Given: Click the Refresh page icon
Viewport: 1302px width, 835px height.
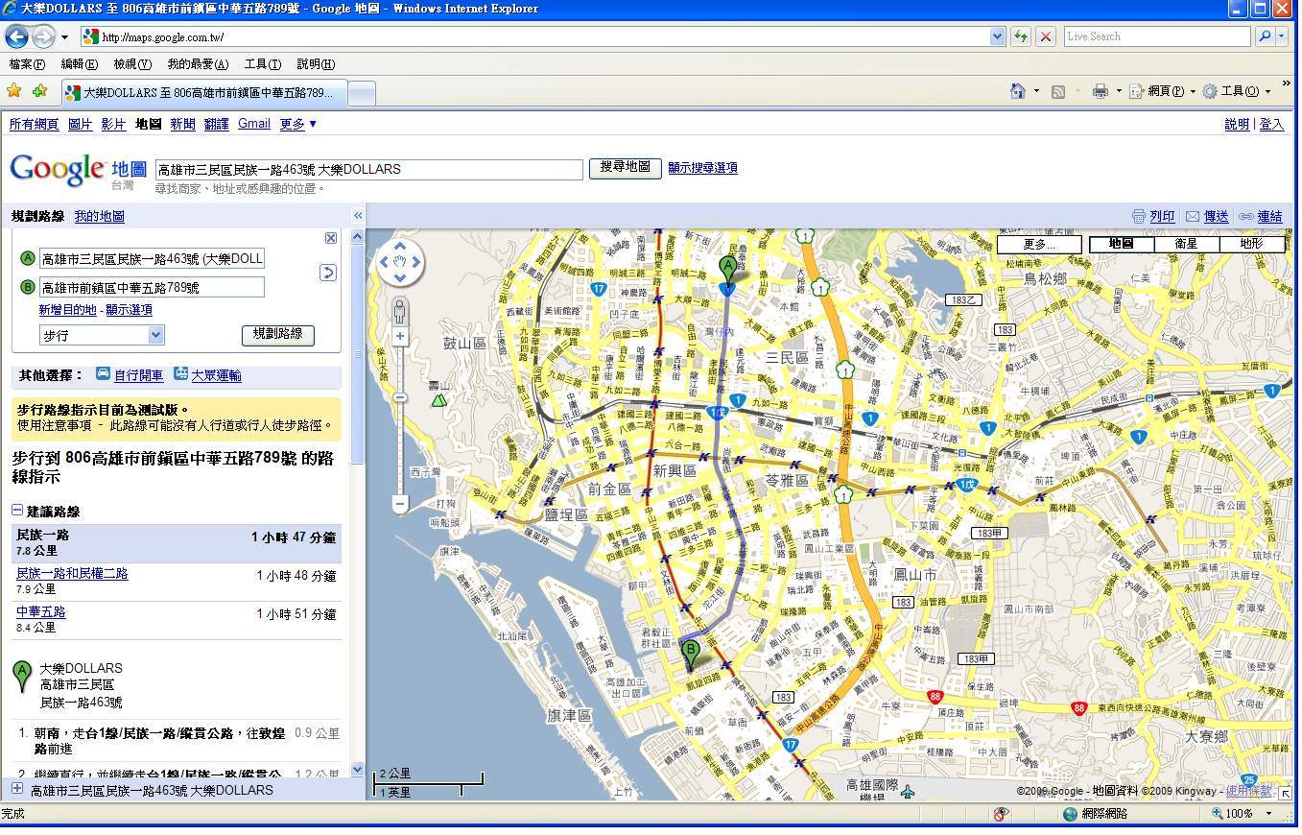Looking at the screenshot, I should (1021, 36).
